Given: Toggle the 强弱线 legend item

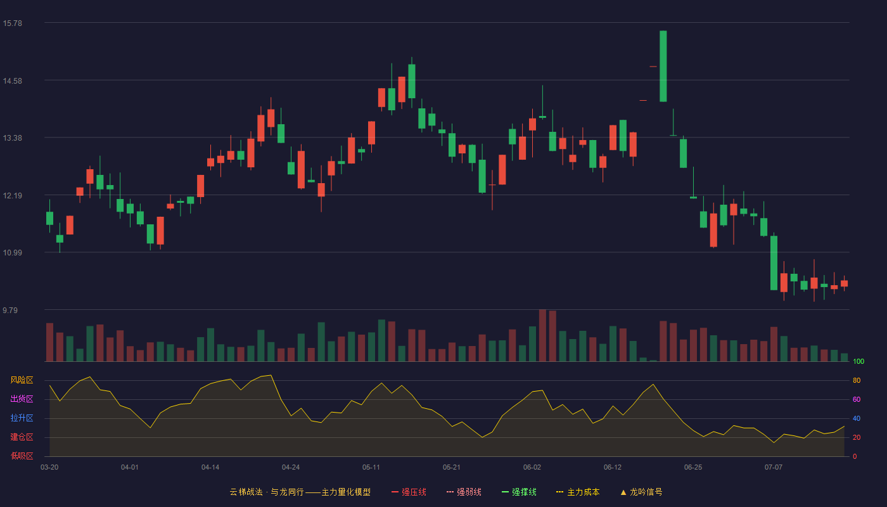Looking at the screenshot, I should point(464,492).
